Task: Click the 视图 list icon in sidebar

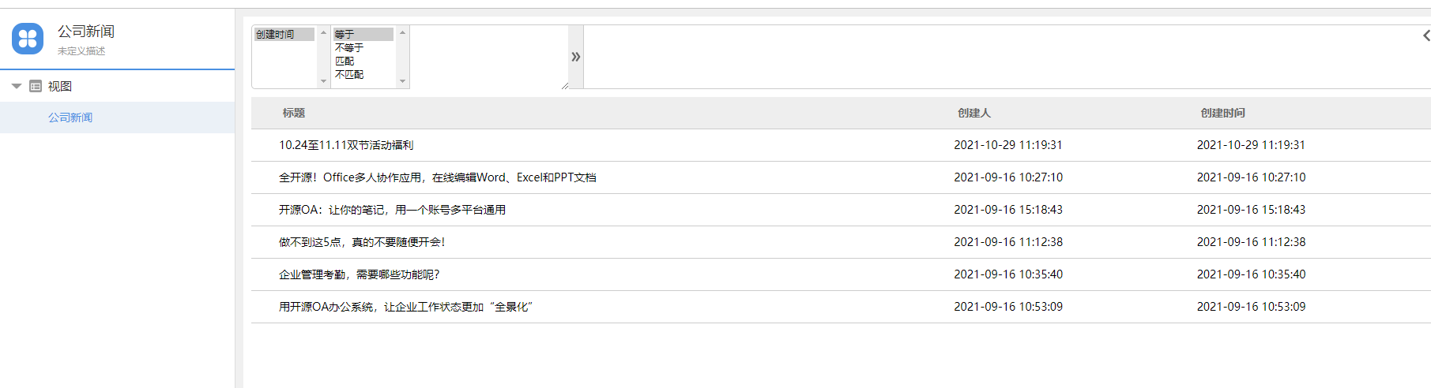Action: (x=36, y=86)
